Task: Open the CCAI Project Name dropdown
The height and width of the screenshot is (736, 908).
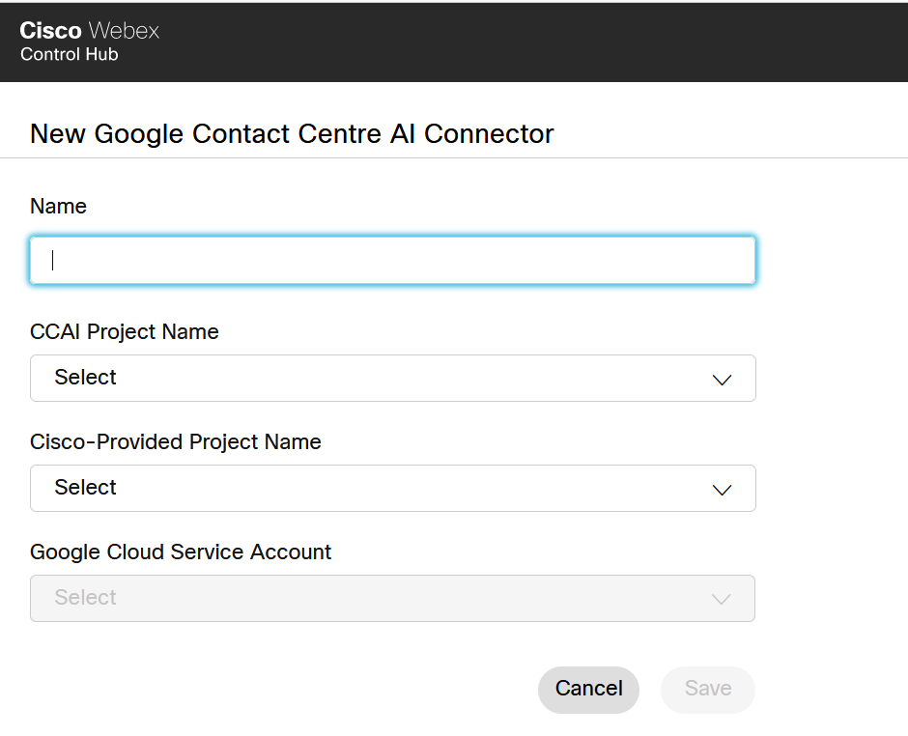Action: pyautogui.click(x=392, y=378)
